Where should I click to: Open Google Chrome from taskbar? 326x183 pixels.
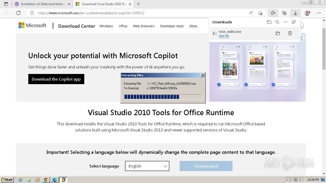(x=46, y=180)
